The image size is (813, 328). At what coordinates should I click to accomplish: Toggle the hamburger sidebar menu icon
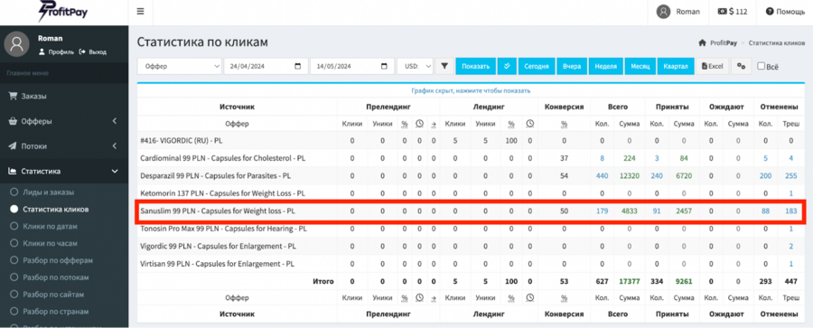pyautogui.click(x=141, y=12)
